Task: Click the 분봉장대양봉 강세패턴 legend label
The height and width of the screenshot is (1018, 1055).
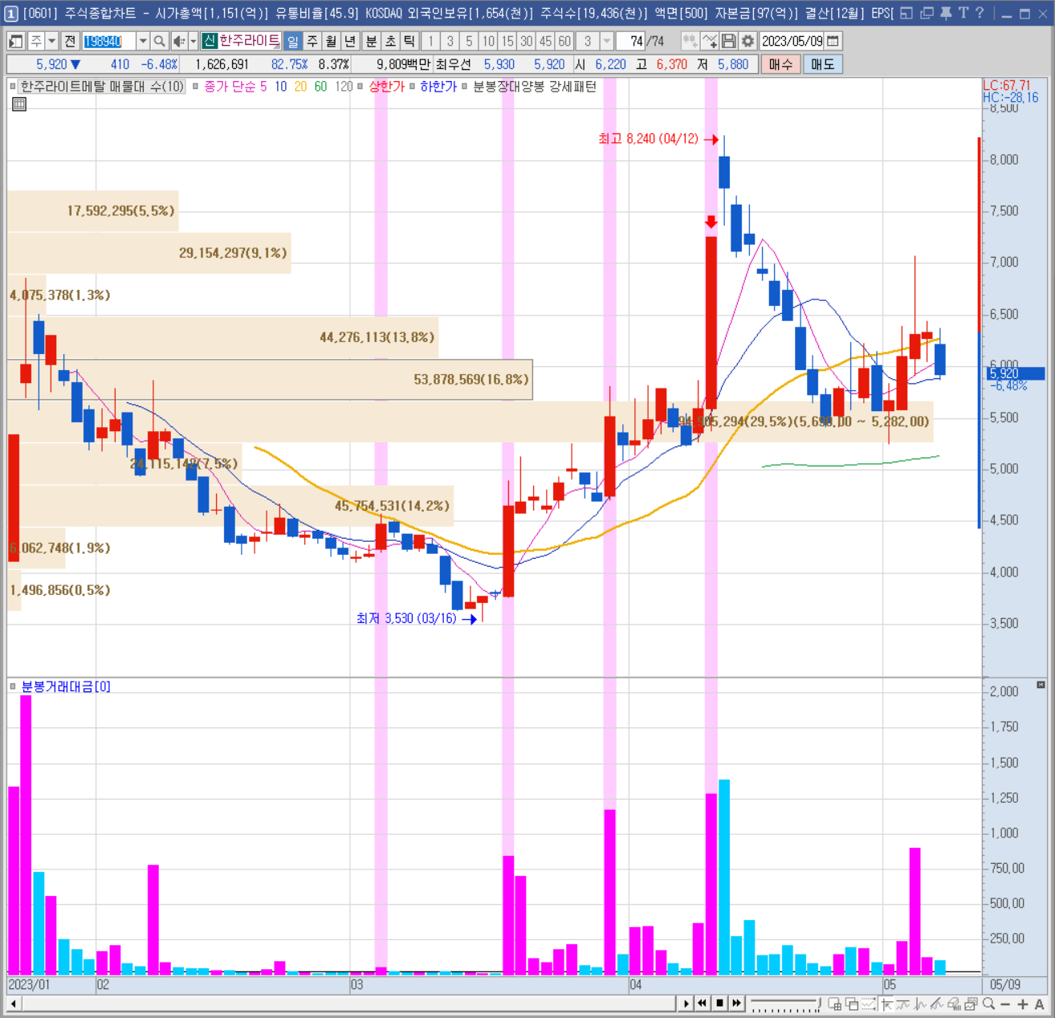Action: coord(535,87)
